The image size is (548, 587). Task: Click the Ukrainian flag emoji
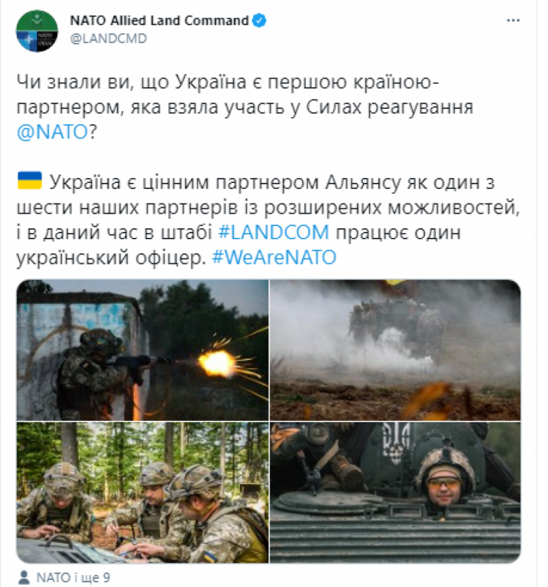[29, 181]
